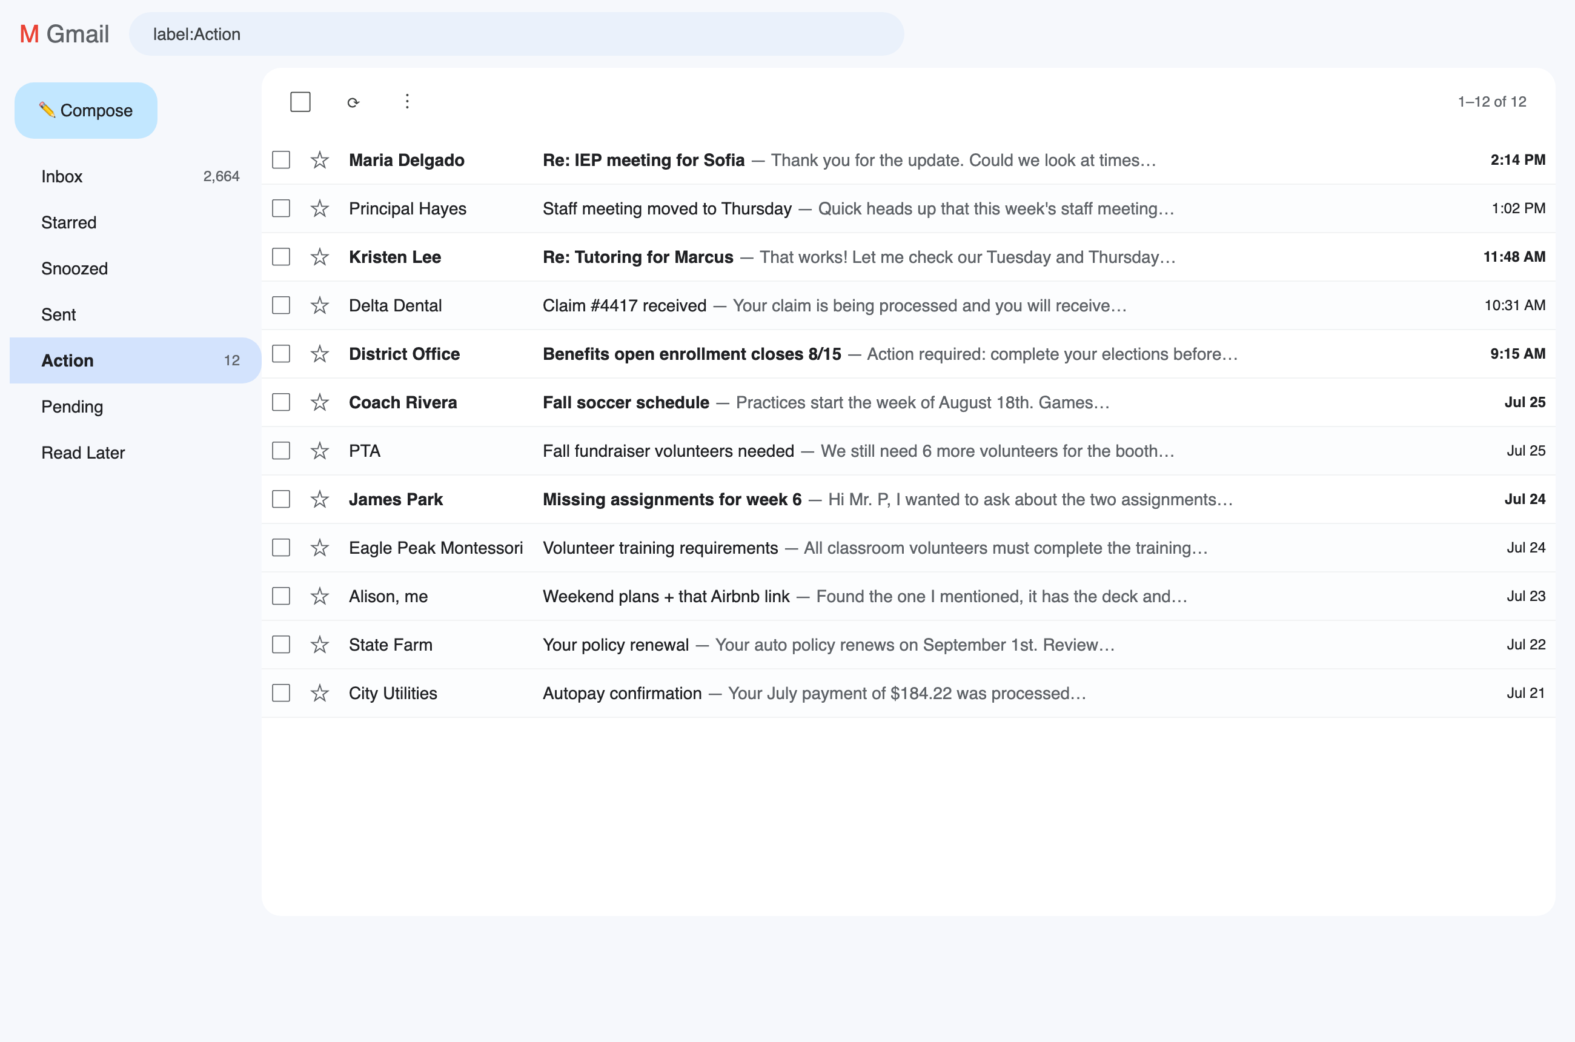Screen dimensions: 1575x1042
Task: Select the Principal Hayes email checkbox
Action: [281, 208]
